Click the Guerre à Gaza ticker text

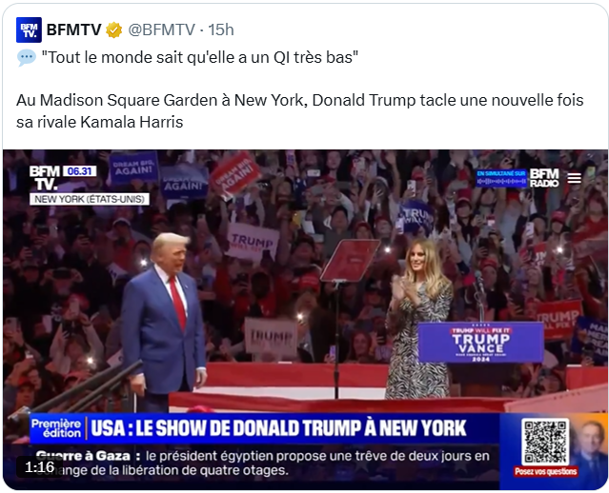click(262, 463)
